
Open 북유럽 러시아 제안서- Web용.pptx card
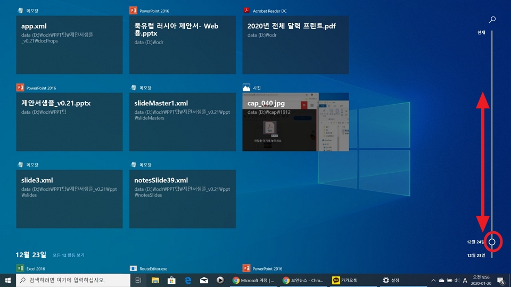click(183, 45)
